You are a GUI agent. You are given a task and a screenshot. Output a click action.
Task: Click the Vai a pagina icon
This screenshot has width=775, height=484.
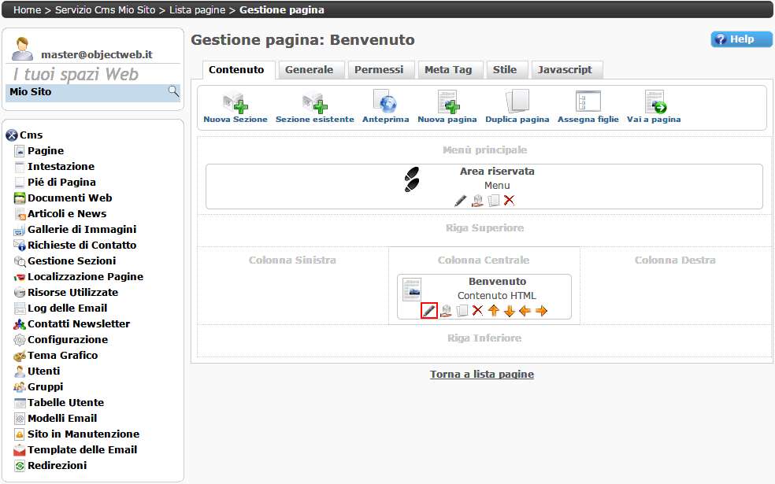tap(654, 103)
